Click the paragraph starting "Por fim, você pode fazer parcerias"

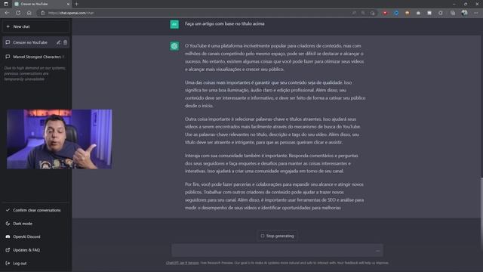click(275, 196)
